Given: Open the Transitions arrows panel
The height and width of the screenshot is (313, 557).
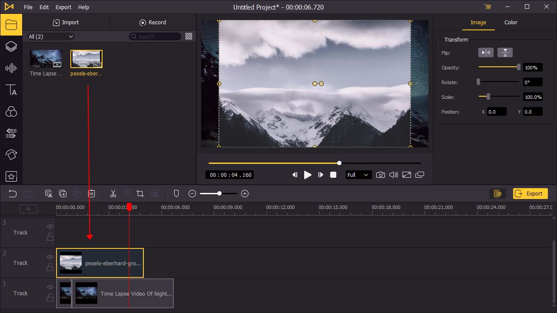Looking at the screenshot, I should click(x=11, y=133).
